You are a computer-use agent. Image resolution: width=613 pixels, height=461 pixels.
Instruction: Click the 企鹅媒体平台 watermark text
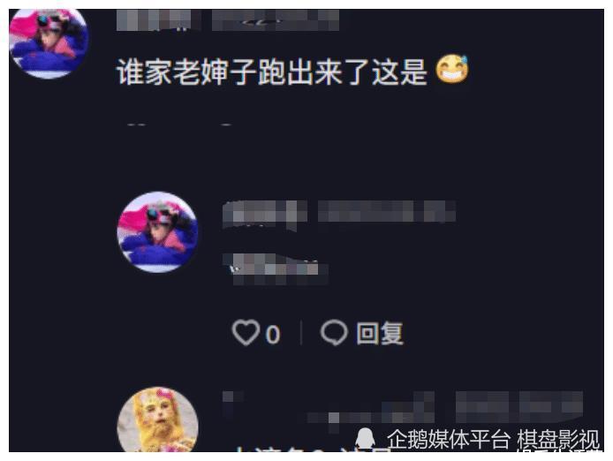coord(449,439)
